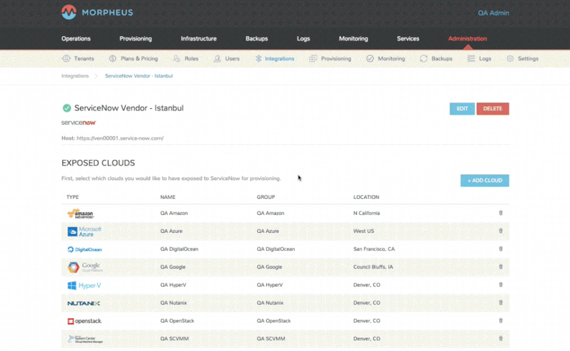Click the Monitoring checkmark icon
Viewport: 570px width, 351px height.
pos(370,58)
